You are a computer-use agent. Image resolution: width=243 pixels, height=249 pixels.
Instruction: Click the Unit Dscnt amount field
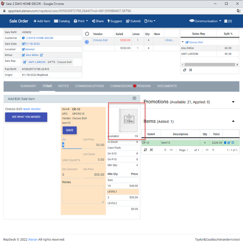94,160
